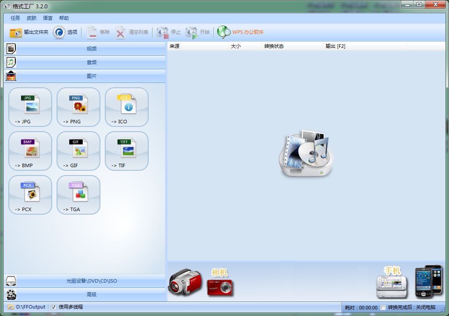The width and height of the screenshot is (449, 316).
Task: Click 清空列表 to clear the list
Action: point(132,32)
